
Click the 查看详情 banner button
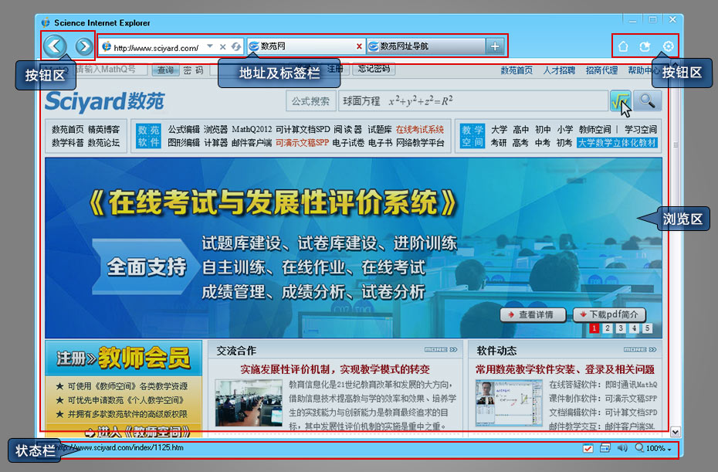tap(533, 315)
